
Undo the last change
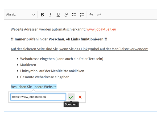point(91,15)
